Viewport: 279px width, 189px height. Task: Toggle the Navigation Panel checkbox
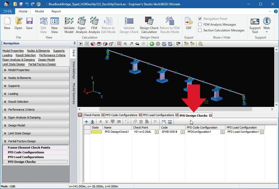coord(200,19)
